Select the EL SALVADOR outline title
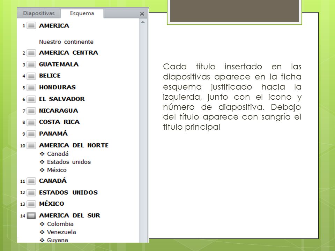 pyautogui.click(x=62, y=99)
